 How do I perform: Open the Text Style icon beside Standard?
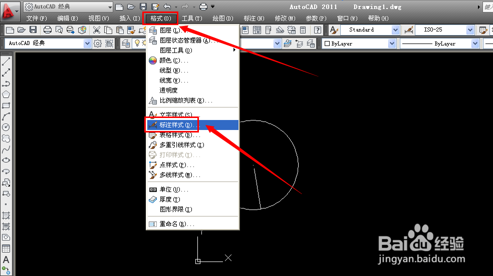(x=334, y=30)
